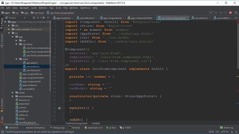
Task: Open the TODO tool window
Action: click(125, 128)
